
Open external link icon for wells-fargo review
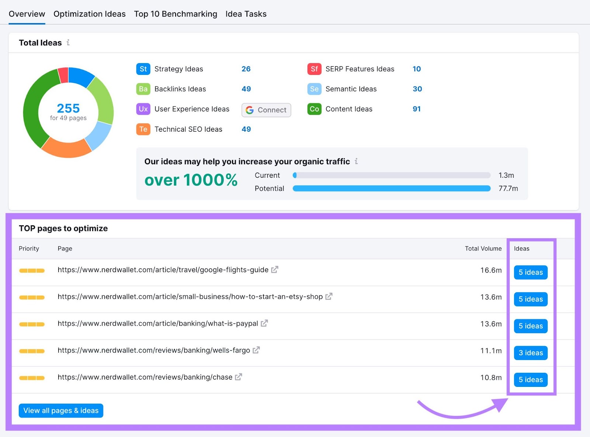point(256,350)
